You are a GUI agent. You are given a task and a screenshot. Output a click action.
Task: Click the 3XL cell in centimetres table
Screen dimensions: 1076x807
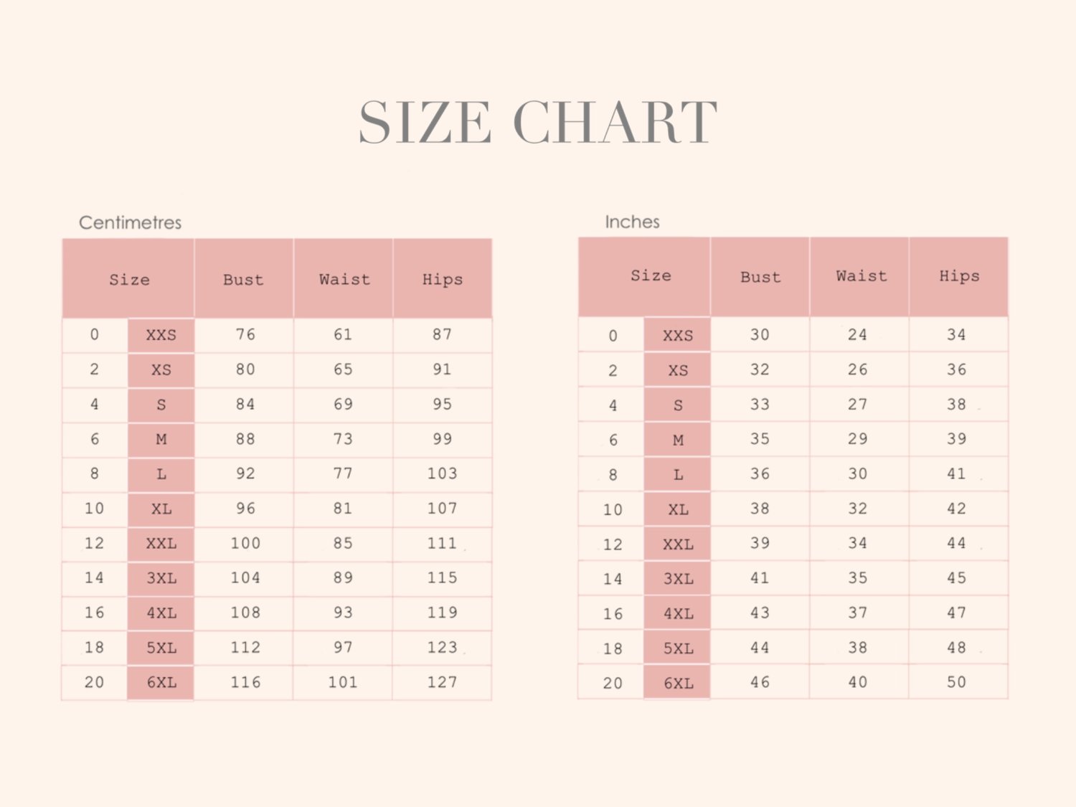(161, 578)
